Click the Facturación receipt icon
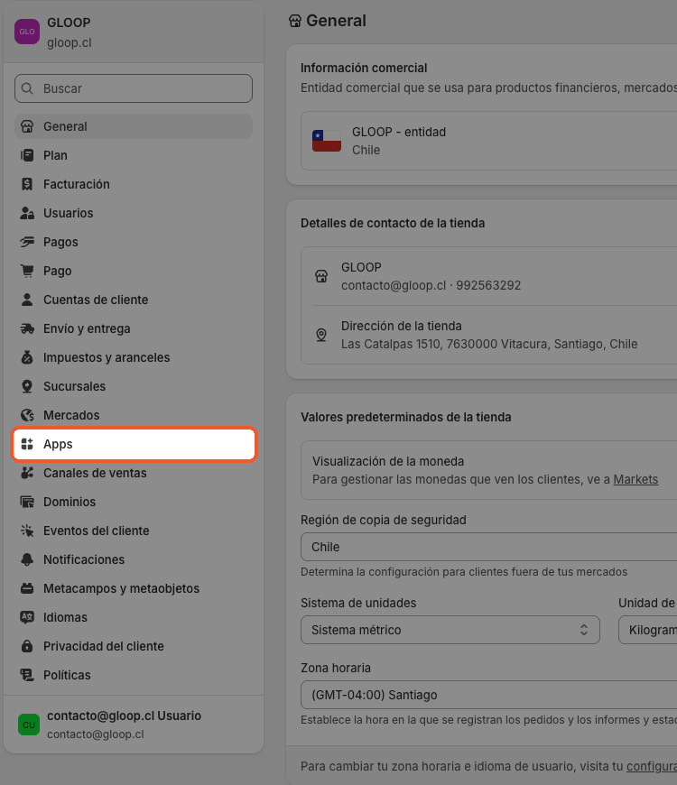 pyautogui.click(x=27, y=184)
